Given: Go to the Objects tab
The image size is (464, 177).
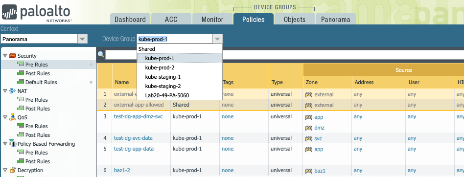Looking at the screenshot, I should pyautogui.click(x=295, y=19).
